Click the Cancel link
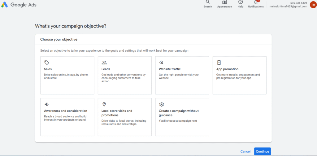 coord(245,152)
